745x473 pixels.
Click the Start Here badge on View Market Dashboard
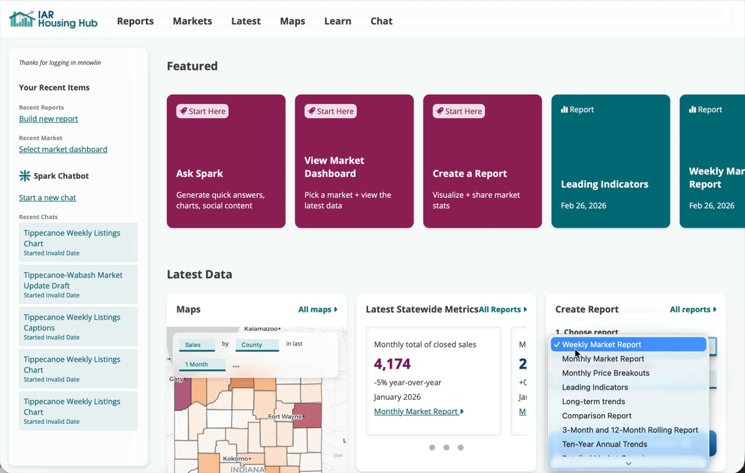[x=330, y=110]
